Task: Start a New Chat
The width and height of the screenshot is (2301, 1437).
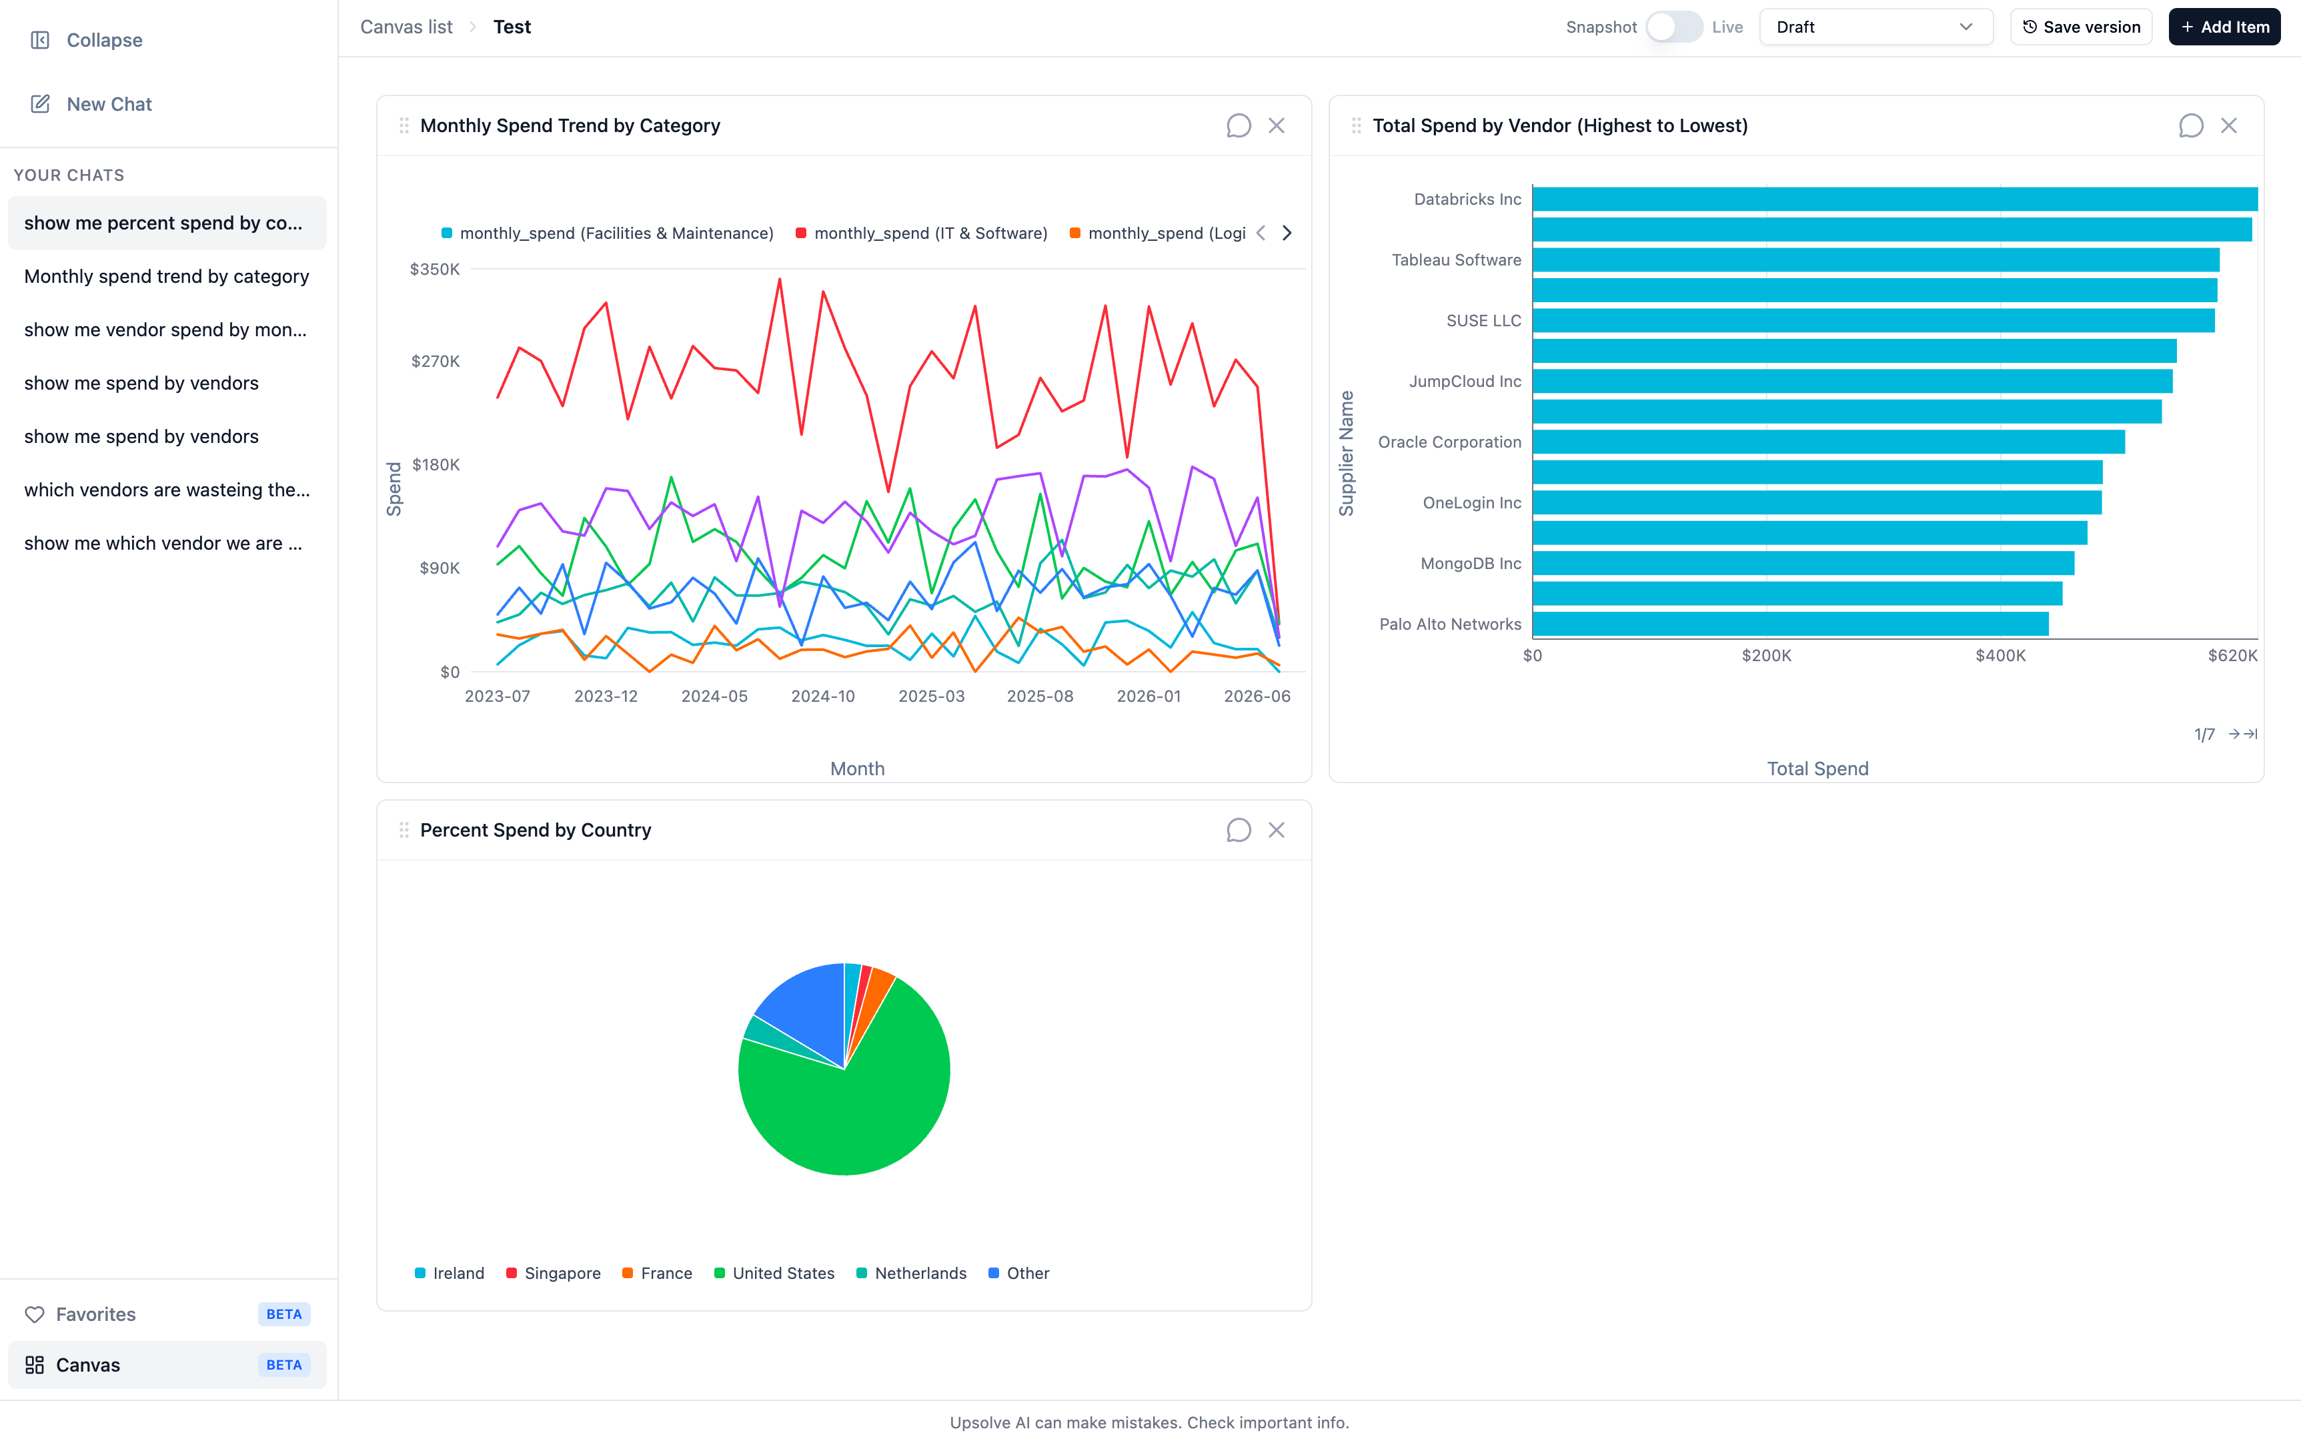Action: click(x=108, y=103)
